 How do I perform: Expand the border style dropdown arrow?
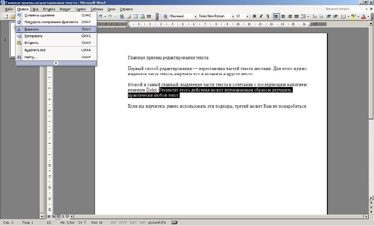(348, 16)
